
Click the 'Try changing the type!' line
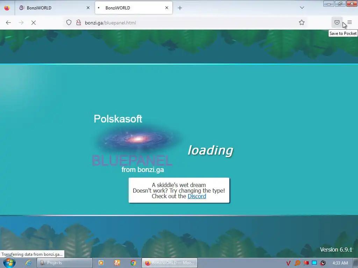click(197, 191)
